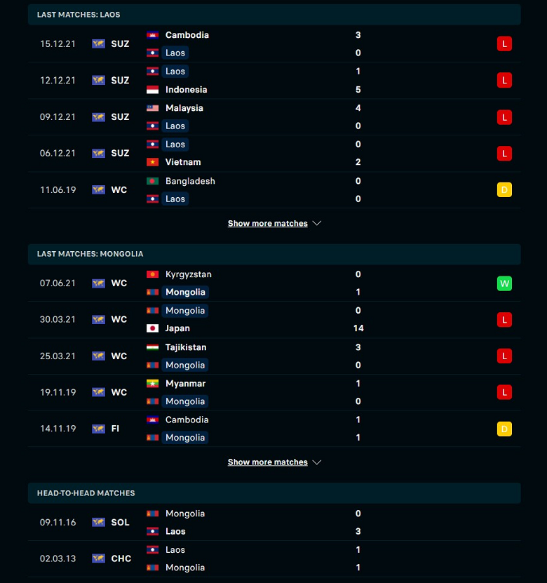The height and width of the screenshot is (583, 547).
Task: Expand more matches under the Laos section
Action: [268, 224]
